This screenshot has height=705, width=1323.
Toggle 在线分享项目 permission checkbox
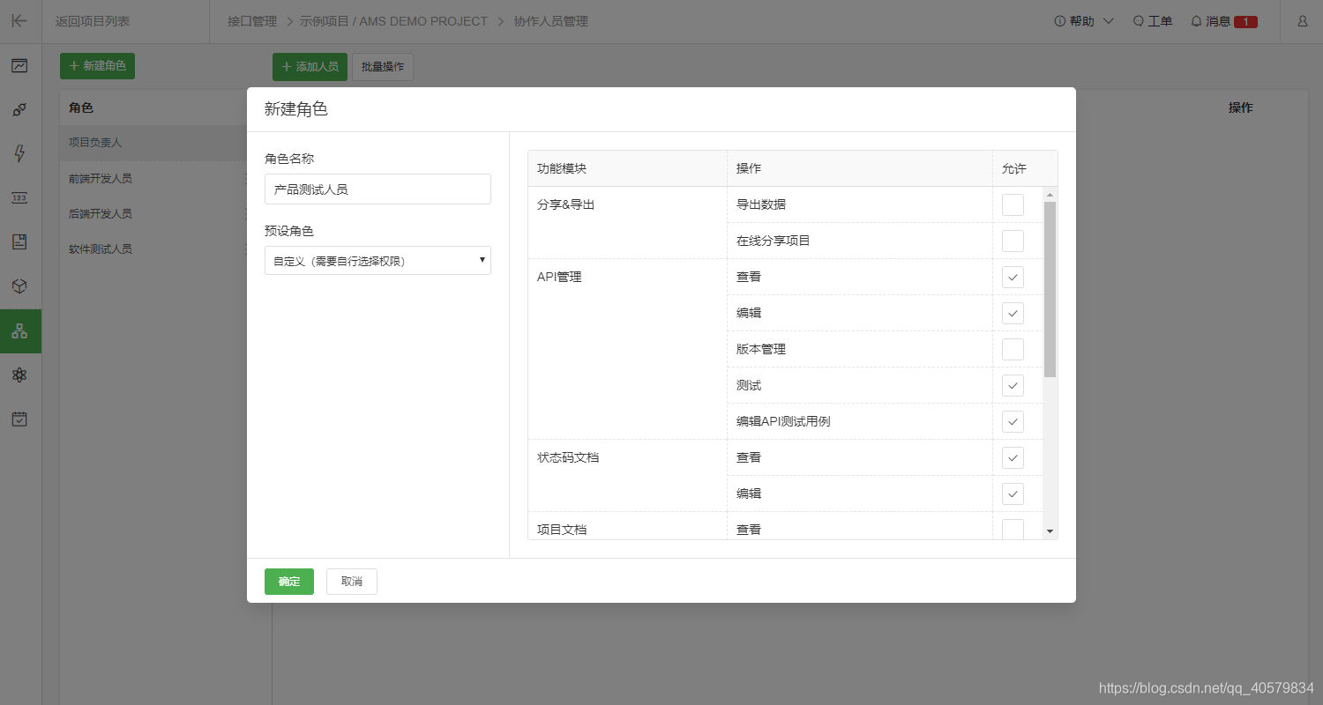click(x=1013, y=241)
